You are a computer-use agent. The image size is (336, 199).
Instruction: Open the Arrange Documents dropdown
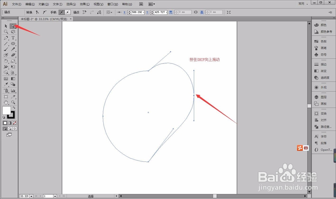point(152,4)
